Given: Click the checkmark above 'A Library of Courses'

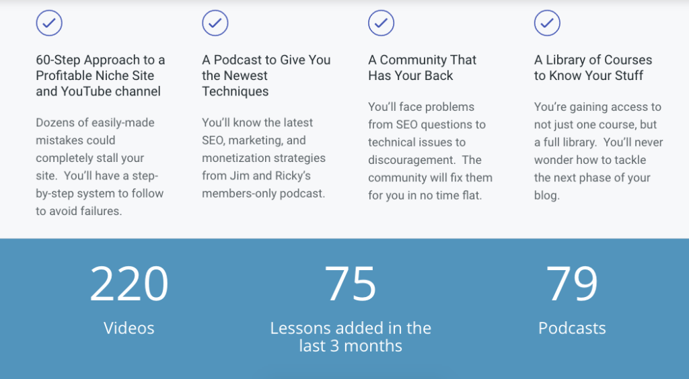Looking at the screenshot, I should (548, 23).
